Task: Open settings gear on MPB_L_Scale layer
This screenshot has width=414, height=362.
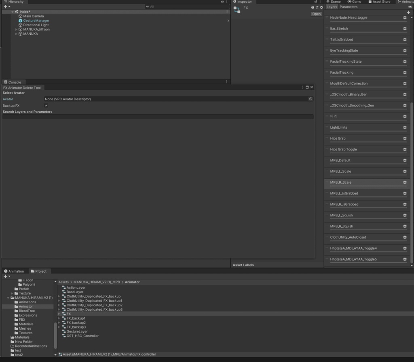Action: coord(404,171)
